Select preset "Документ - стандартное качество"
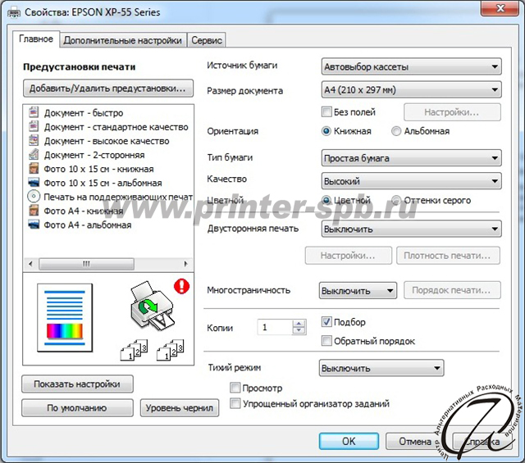The height and width of the screenshot is (463, 525). coord(116,127)
